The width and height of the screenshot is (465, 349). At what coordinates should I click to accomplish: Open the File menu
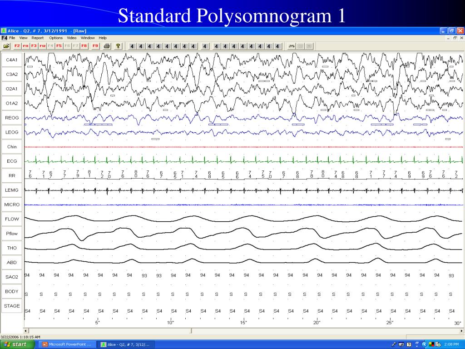pyautogui.click(x=12, y=38)
